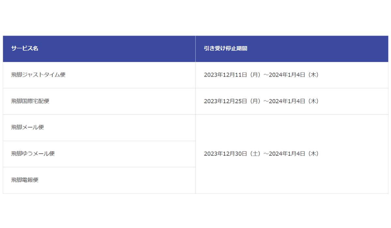Click the text 飛脚電報便
This screenshot has width=391, height=228.
[25, 180]
